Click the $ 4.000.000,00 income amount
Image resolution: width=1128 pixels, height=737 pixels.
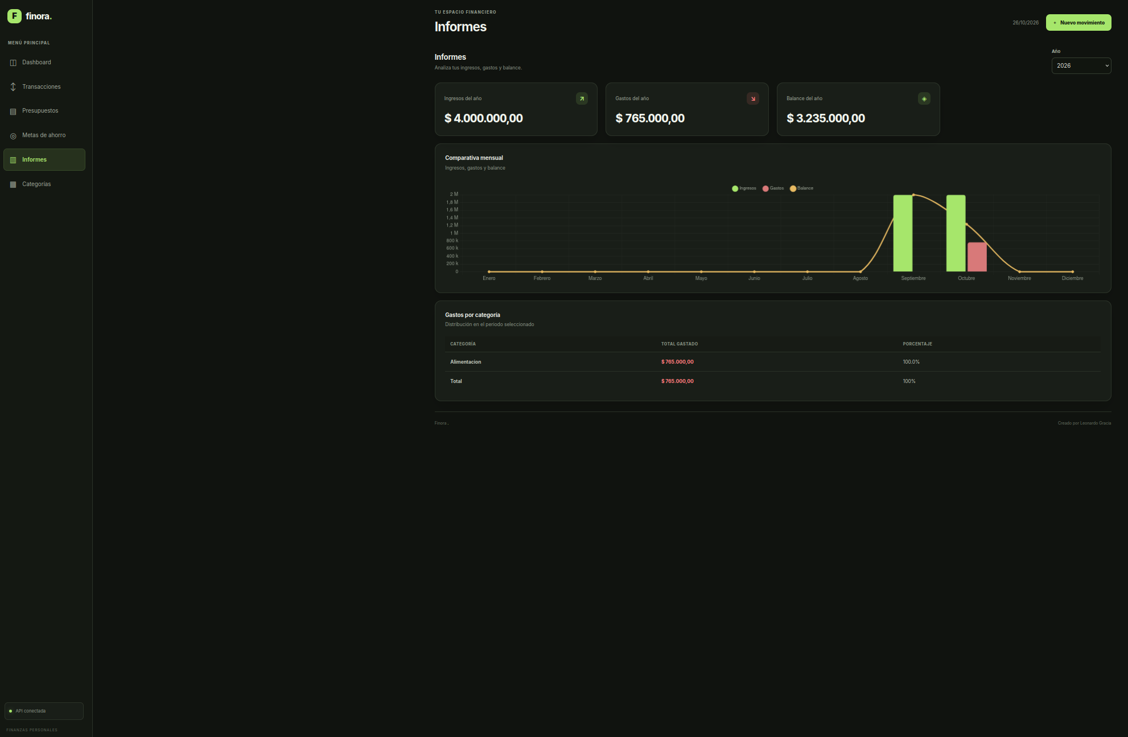(x=483, y=118)
